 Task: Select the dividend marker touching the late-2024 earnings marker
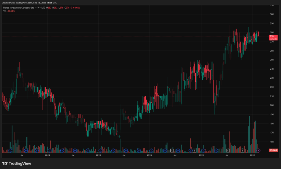pyautogui.click(x=191, y=150)
